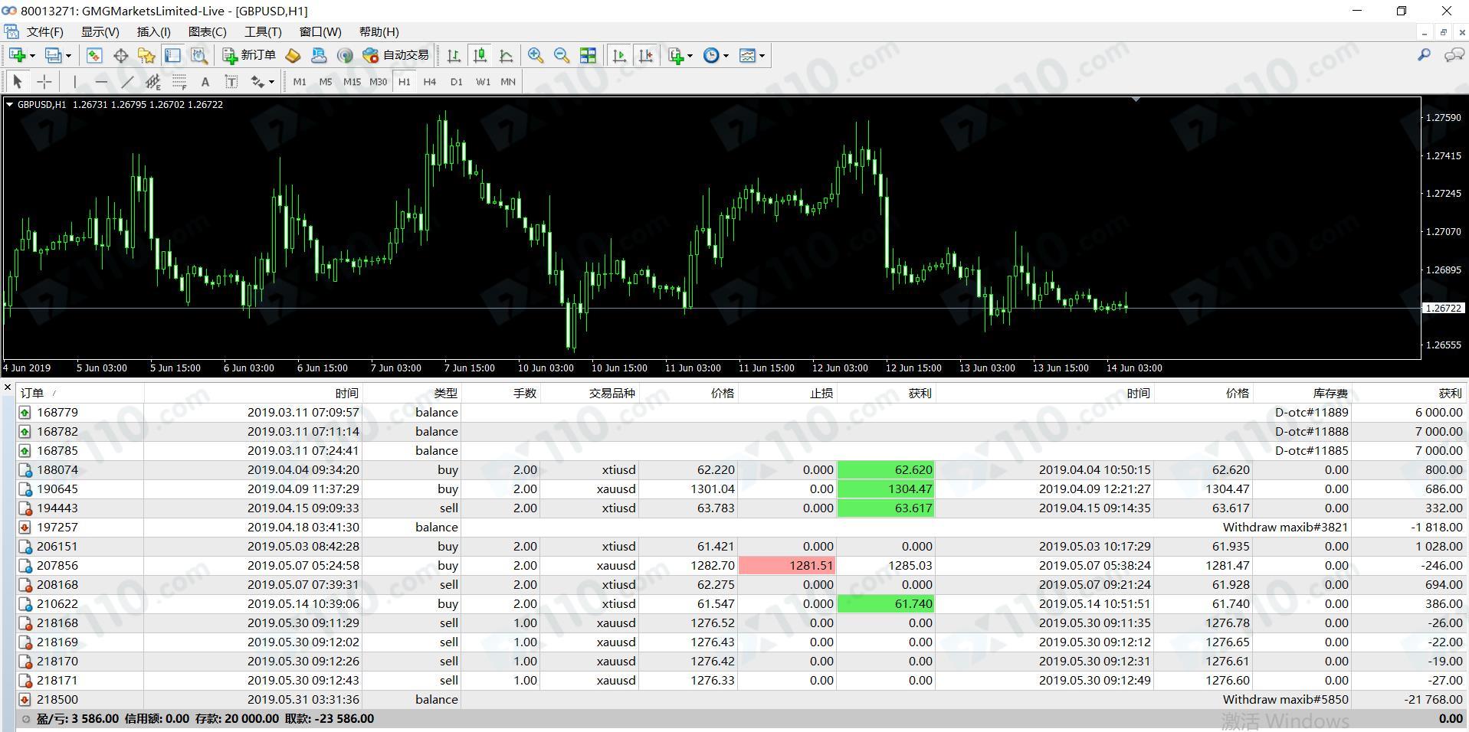Viewport: 1469px width, 732px height.
Task: Toggle 自动交易 auto trading
Action: (x=395, y=55)
